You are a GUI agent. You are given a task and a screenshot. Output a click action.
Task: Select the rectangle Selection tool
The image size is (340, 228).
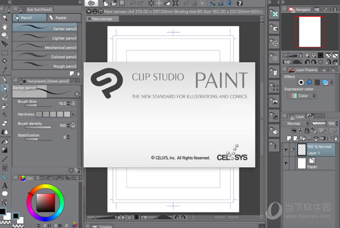pos(5,53)
